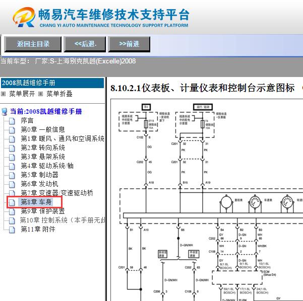This screenshot has width=303, height=301.
Task: Click the page icon next to 第9章
Action: [12, 212]
